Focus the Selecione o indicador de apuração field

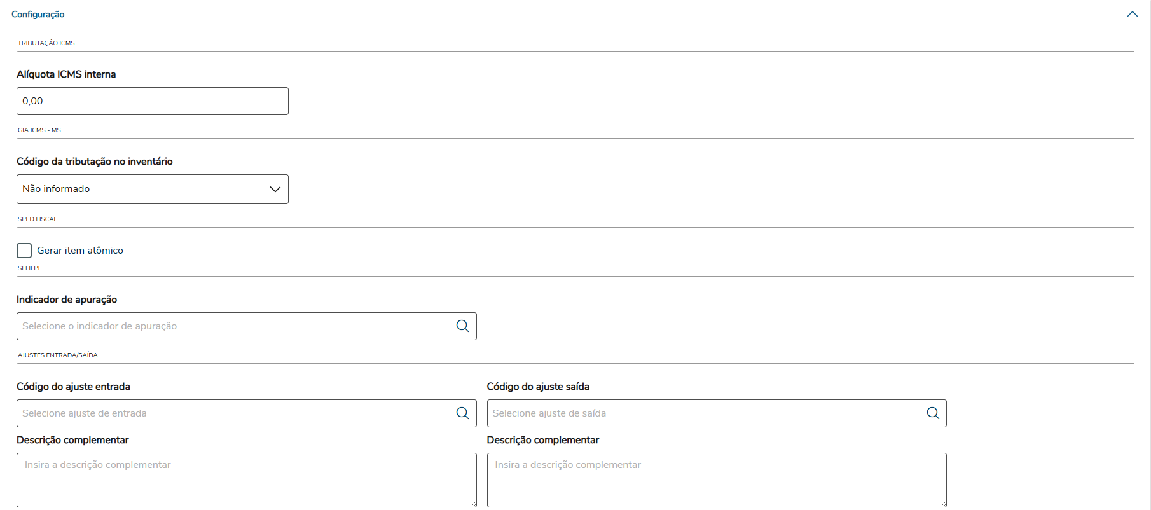point(235,326)
